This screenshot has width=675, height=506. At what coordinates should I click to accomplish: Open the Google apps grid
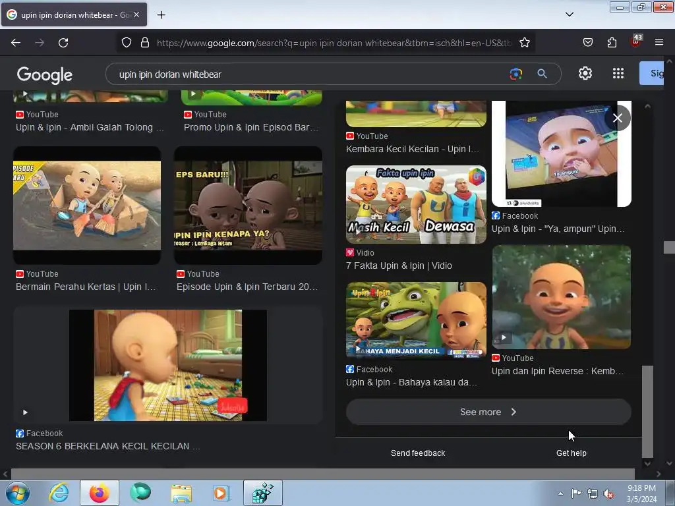(x=618, y=74)
